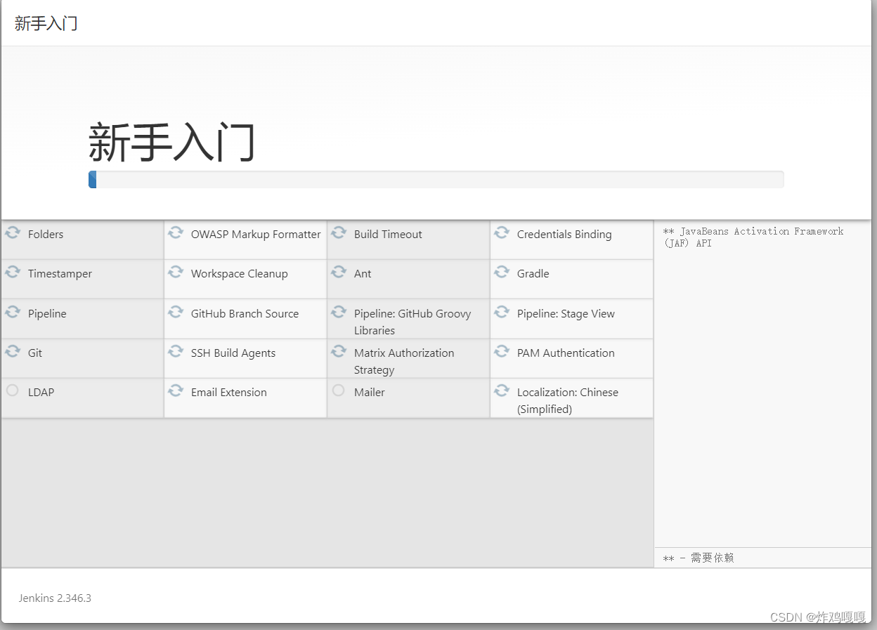Screen dimensions: 877x630
Task: Click the pending circle icon beside Mailer
Action: (339, 391)
